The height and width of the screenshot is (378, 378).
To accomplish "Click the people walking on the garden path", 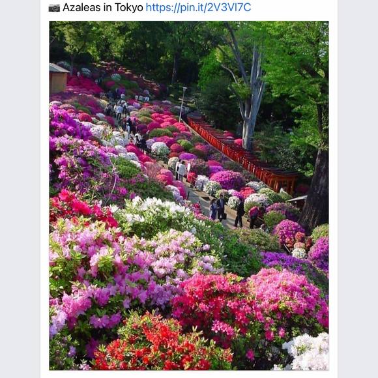I will (227, 210).
